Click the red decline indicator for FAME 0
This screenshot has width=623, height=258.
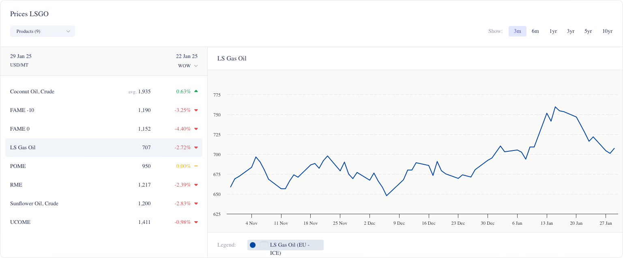click(196, 129)
